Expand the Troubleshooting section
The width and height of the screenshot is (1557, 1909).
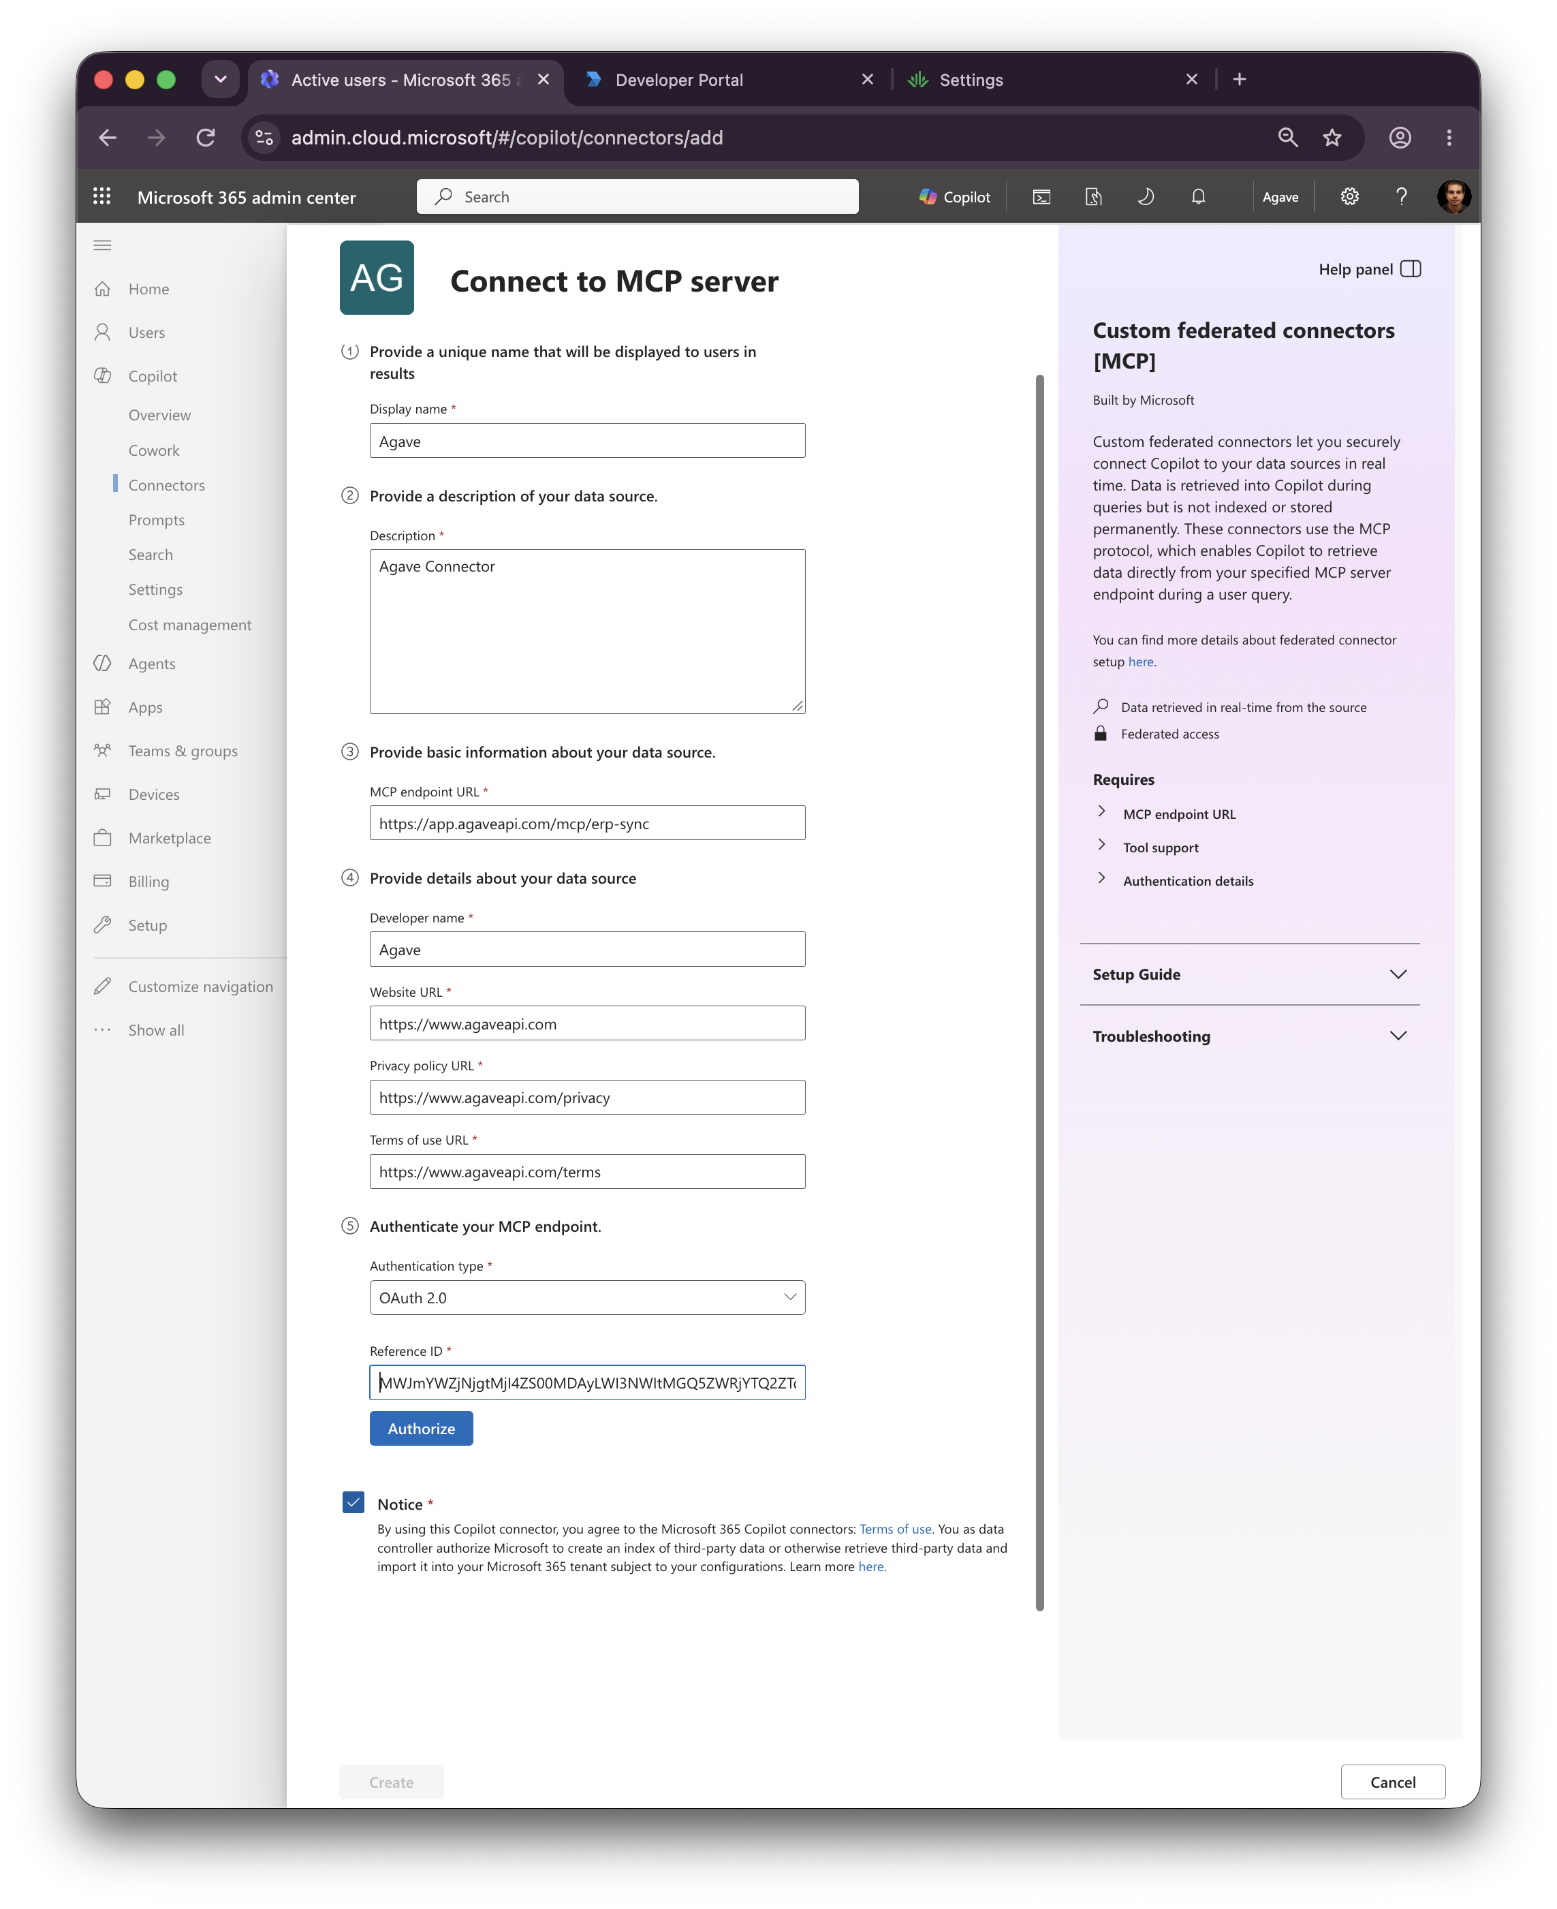(x=1249, y=1036)
